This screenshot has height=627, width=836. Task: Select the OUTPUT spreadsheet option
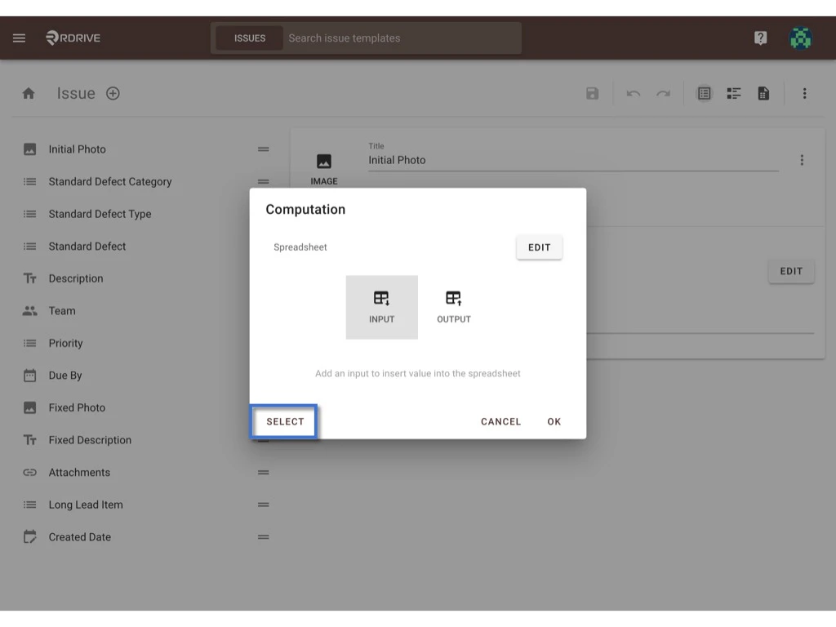coord(454,307)
